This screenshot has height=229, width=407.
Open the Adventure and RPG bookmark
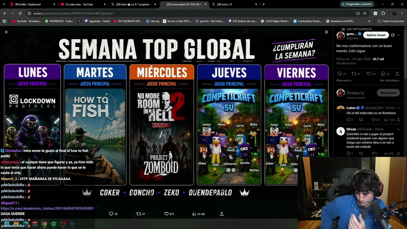340,21
